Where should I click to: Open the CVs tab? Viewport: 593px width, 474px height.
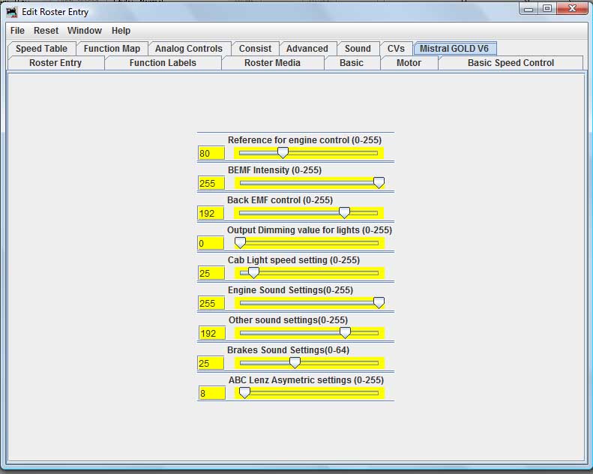click(396, 49)
